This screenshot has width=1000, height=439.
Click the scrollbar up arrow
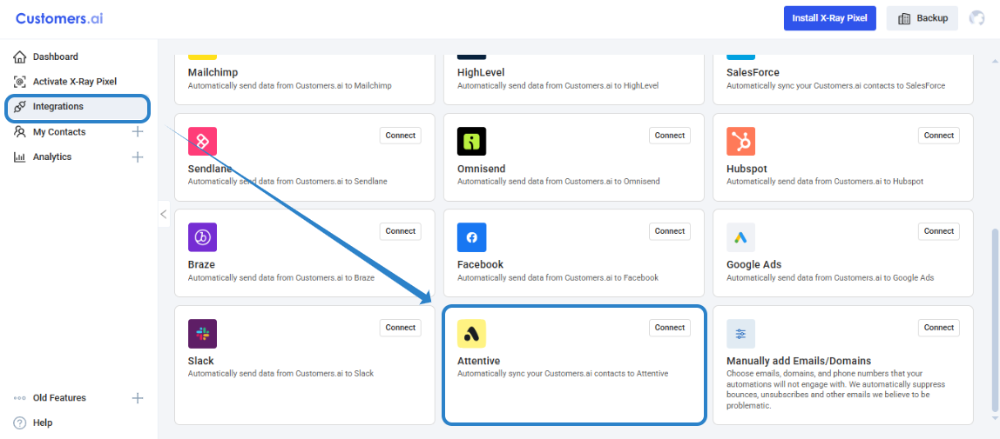[995, 61]
